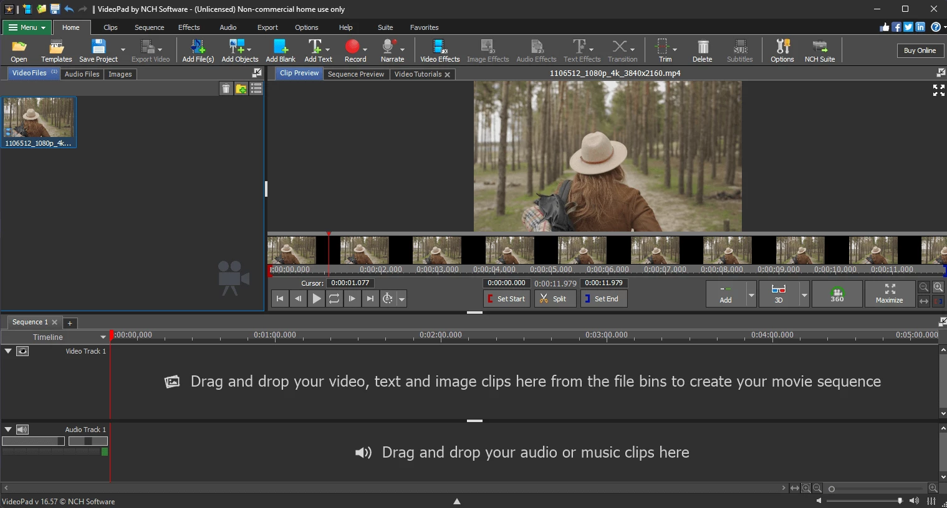Expand the Narrate dropdown arrow

(403, 50)
